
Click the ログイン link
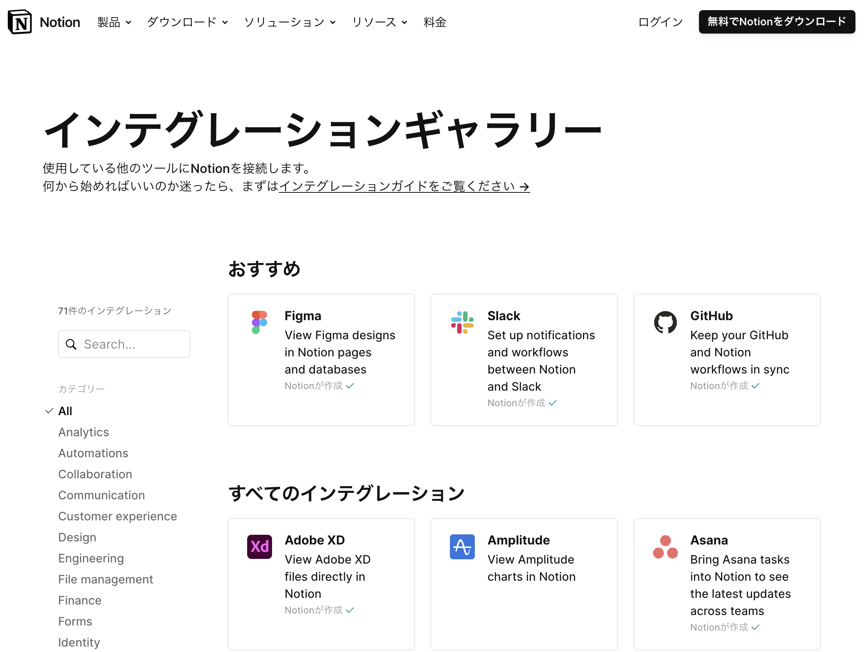660,22
